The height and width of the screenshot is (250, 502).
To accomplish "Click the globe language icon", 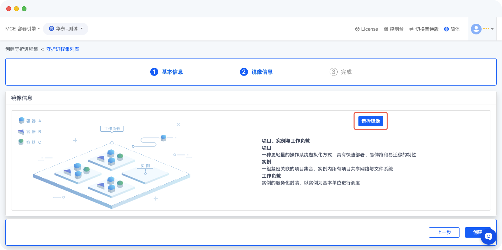I will 446,29.
